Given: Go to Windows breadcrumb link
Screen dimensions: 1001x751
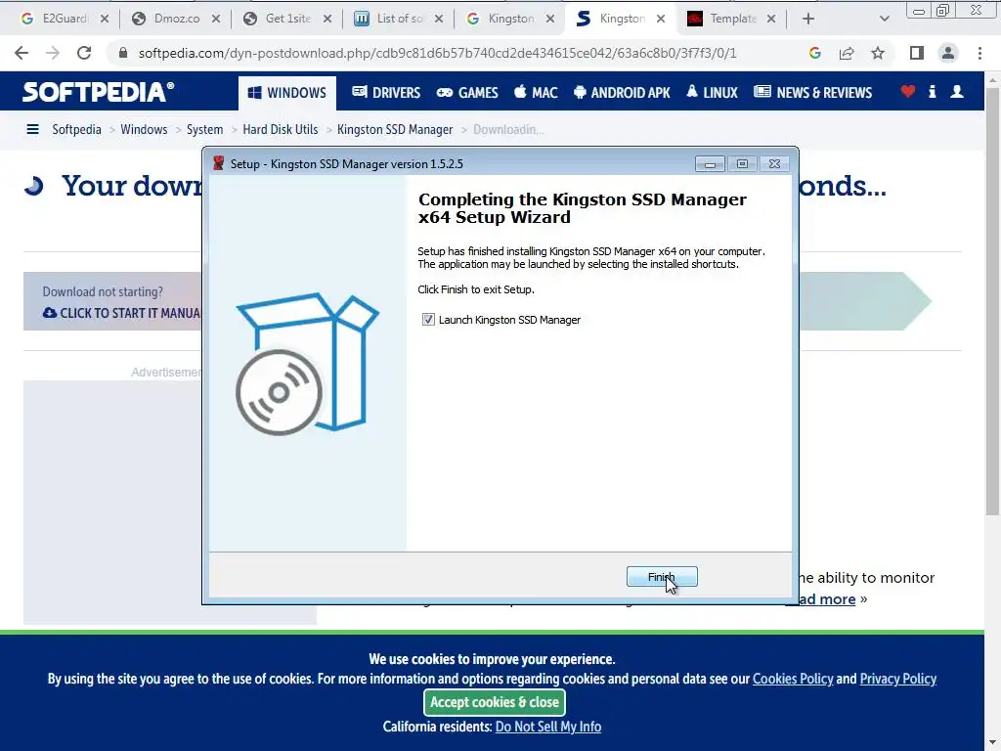Looking at the screenshot, I should (x=144, y=130).
